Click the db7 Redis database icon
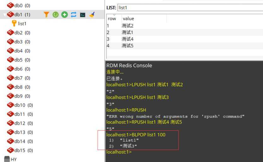The width and height of the screenshot is (263, 162). (x=10, y=78)
